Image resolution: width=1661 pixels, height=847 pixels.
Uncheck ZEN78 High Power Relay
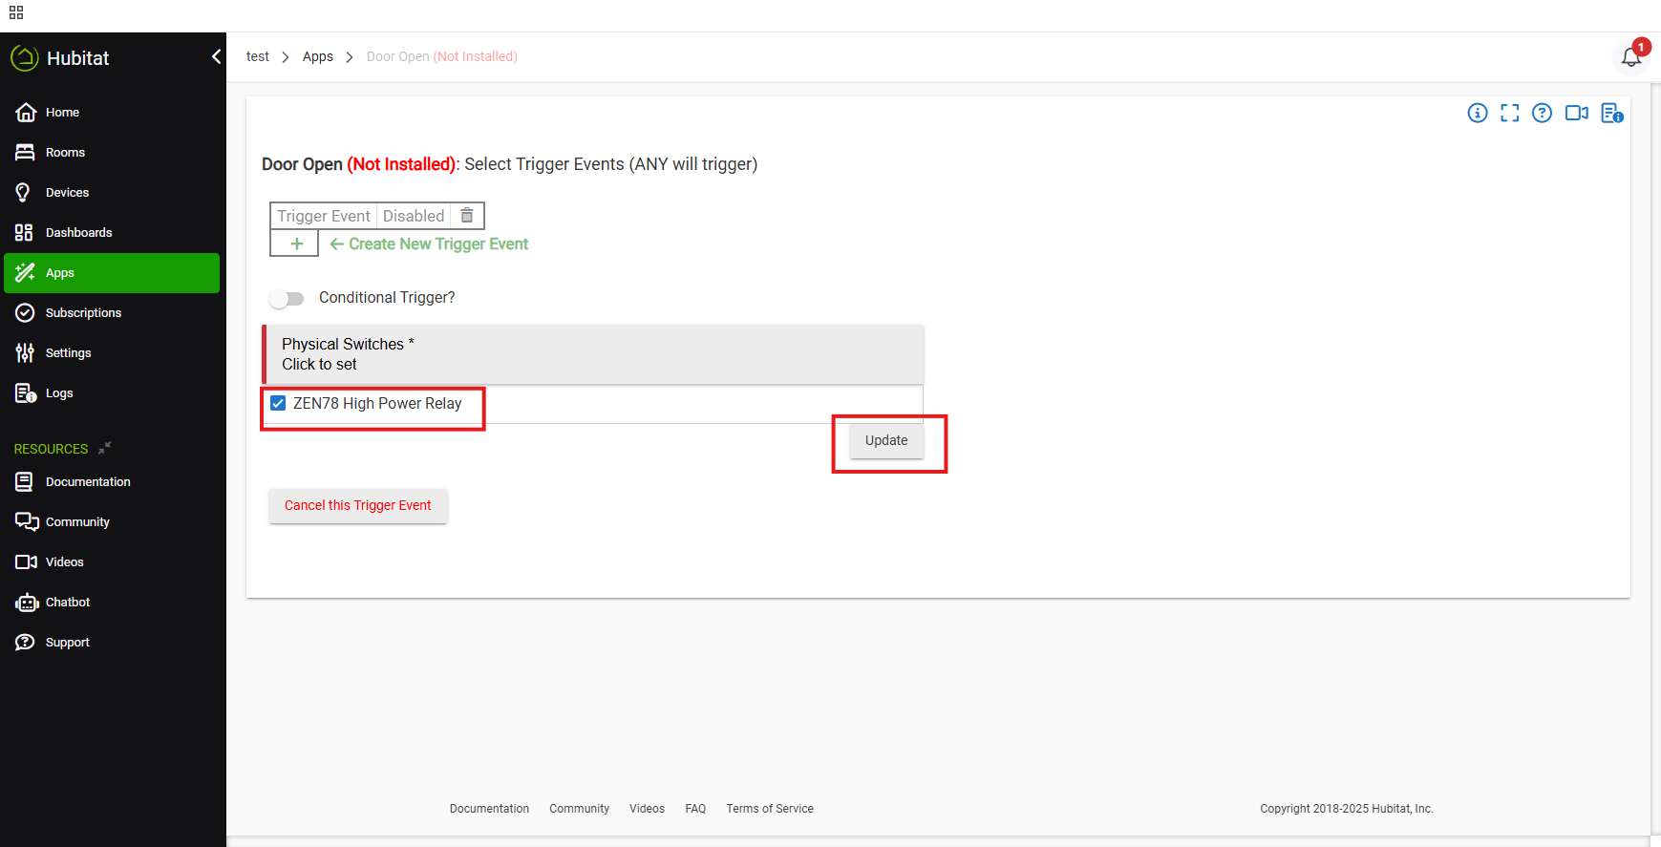click(x=278, y=404)
